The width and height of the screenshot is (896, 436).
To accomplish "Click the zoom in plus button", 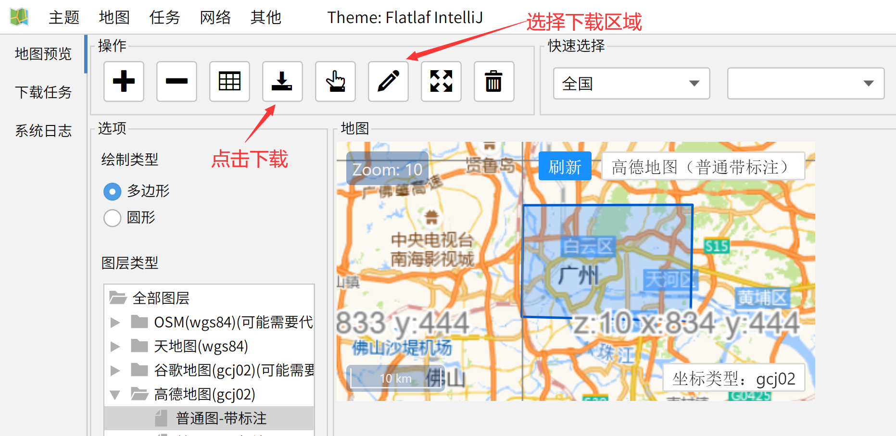I will click(124, 81).
